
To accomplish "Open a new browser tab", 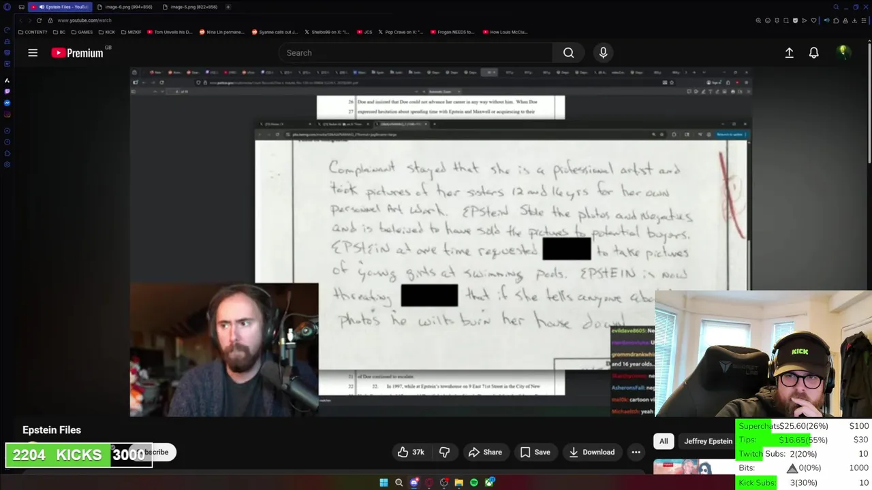I will tap(228, 7).
